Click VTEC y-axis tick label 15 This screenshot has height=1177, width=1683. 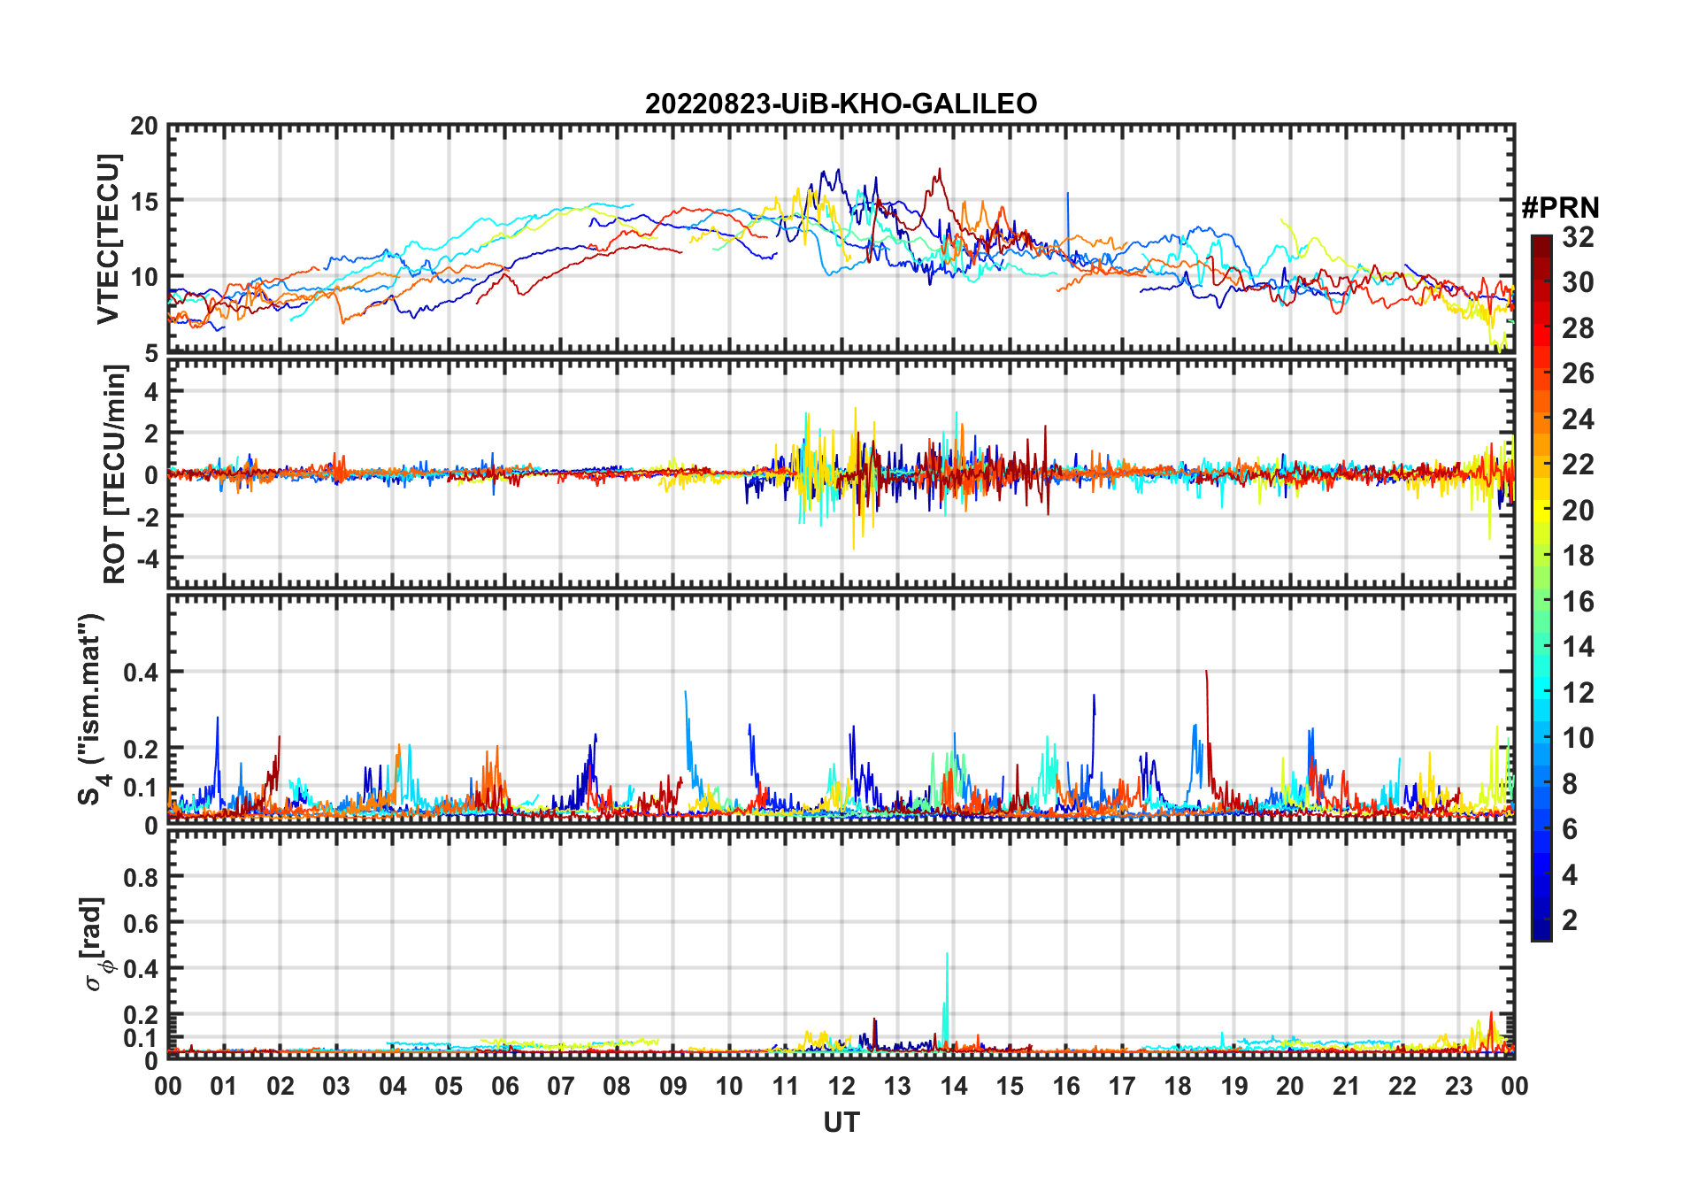[x=144, y=202]
